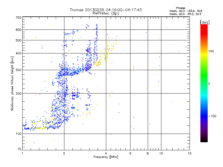Click the '300' height axis label
This screenshot has width=223, height=167.
coord(19,70)
